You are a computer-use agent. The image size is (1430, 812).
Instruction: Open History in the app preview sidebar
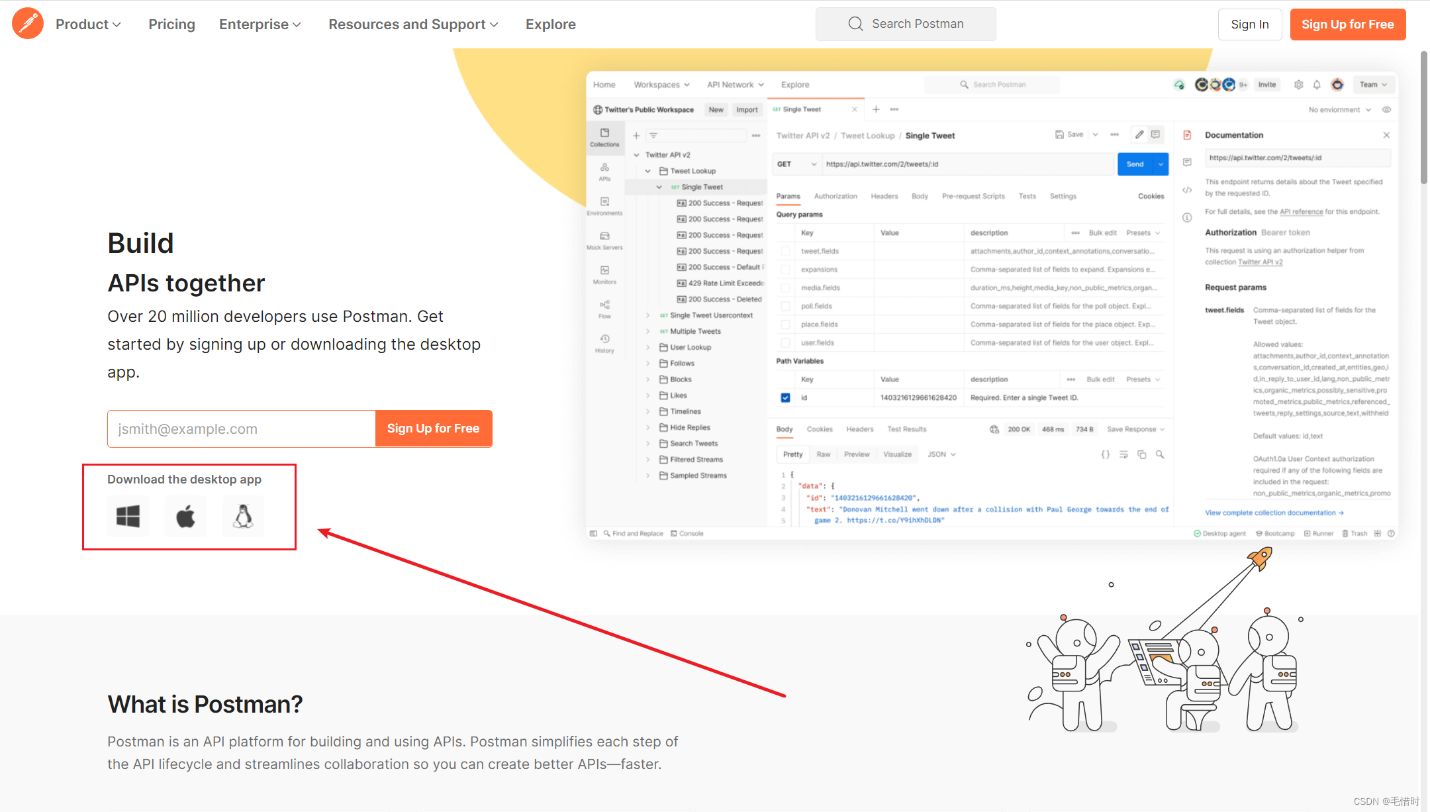click(604, 344)
